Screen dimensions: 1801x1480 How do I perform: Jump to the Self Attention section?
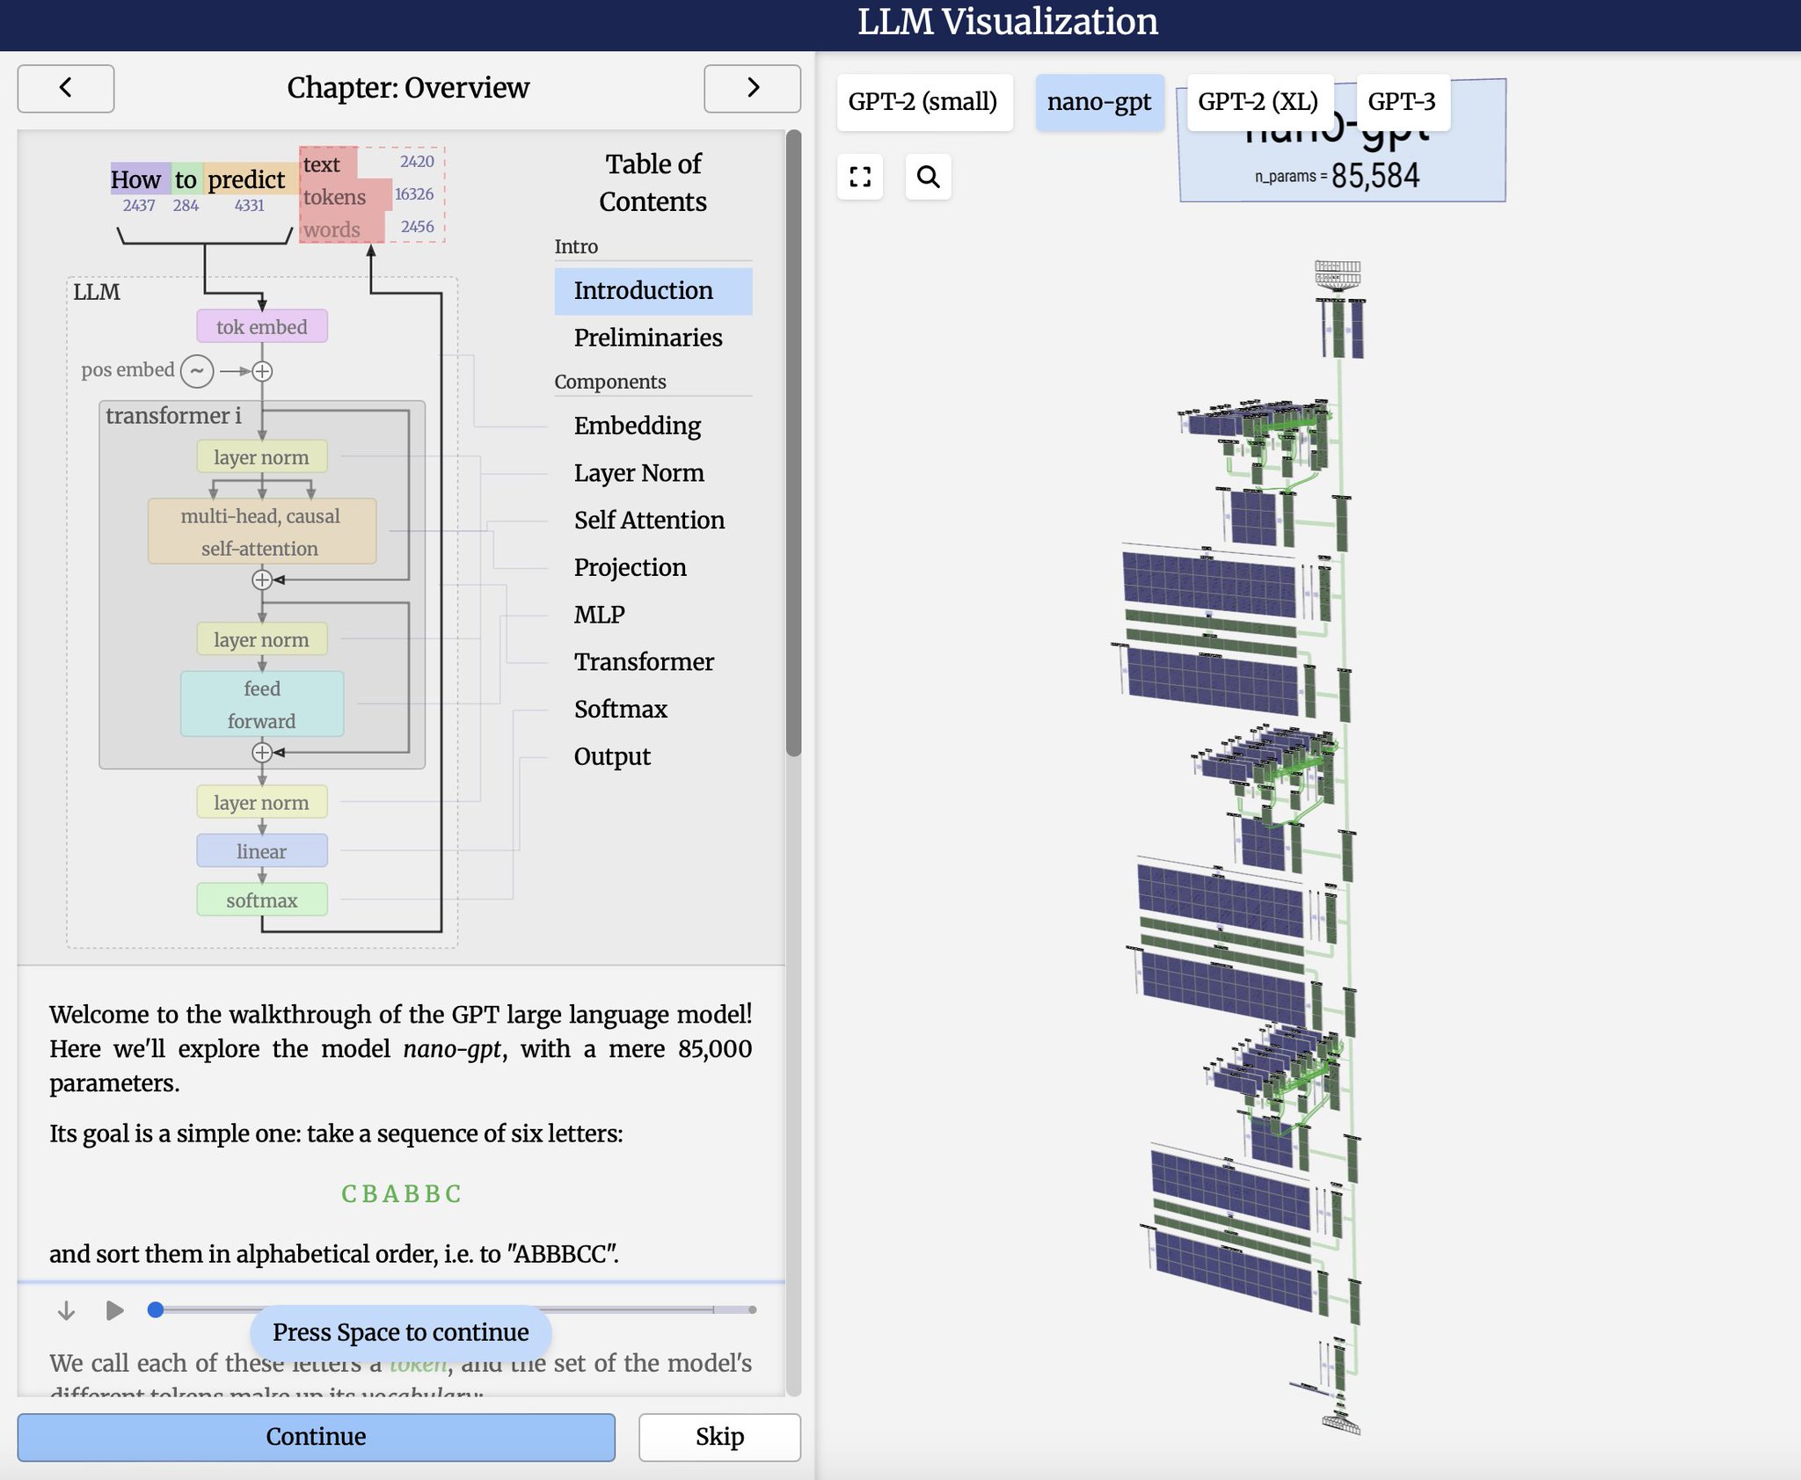(x=653, y=521)
